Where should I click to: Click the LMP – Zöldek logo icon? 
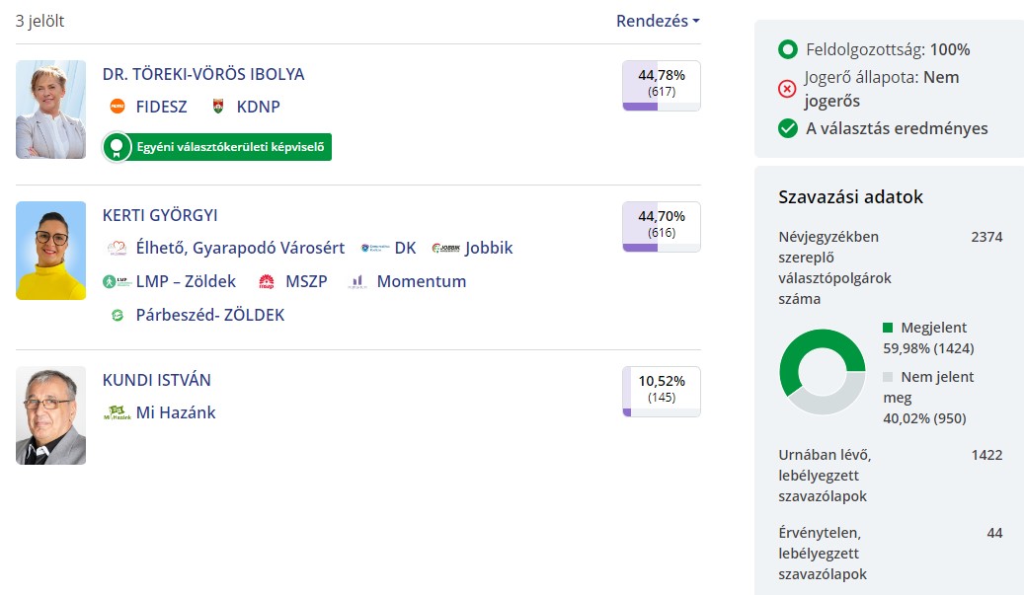click(117, 281)
